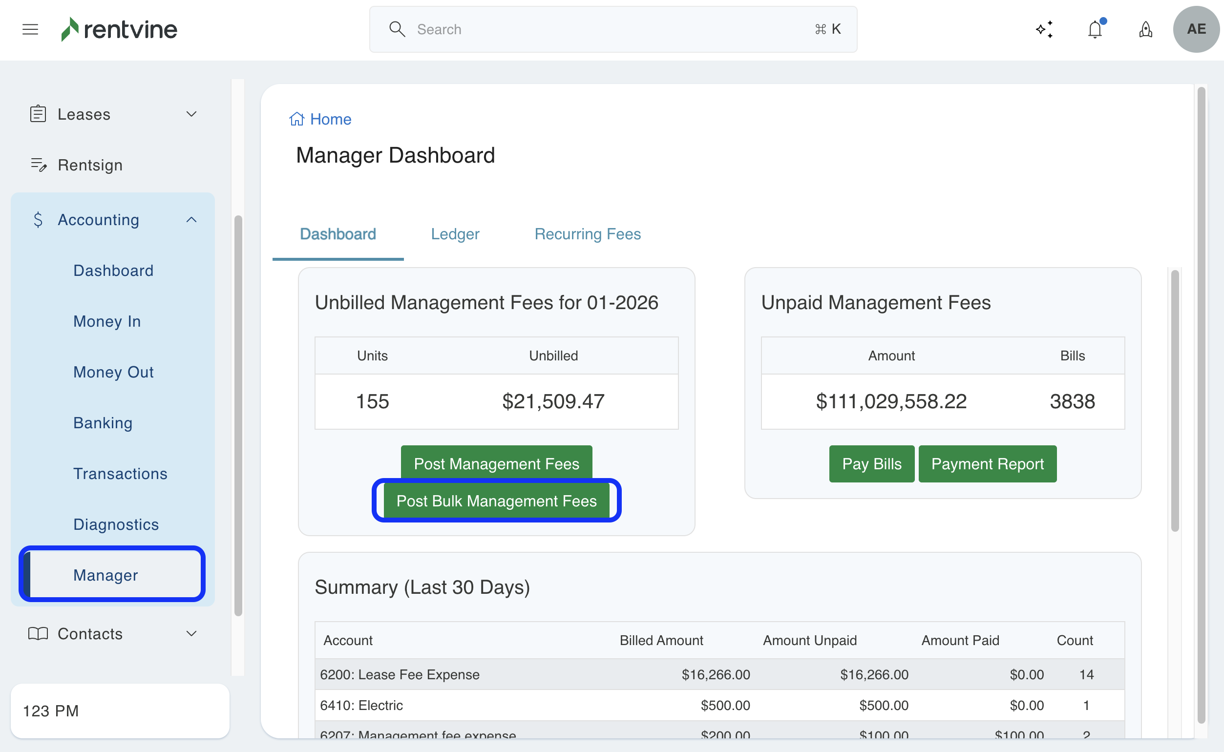This screenshot has width=1224, height=752.
Task: Click Post Bulk Management Fees button
Action: pos(496,501)
